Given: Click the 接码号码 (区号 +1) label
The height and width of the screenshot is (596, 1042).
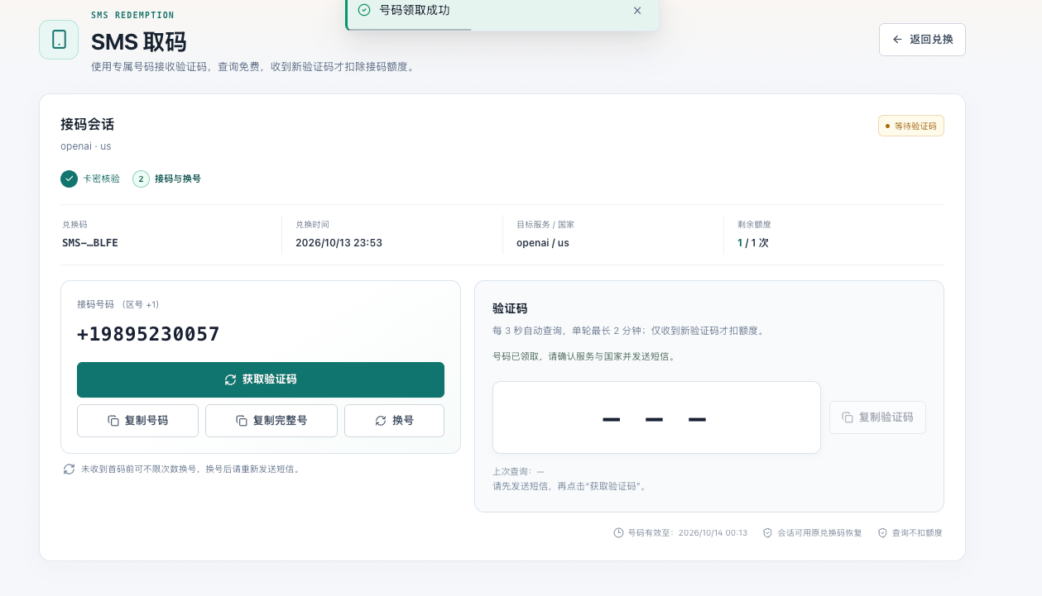Looking at the screenshot, I should [x=118, y=304].
